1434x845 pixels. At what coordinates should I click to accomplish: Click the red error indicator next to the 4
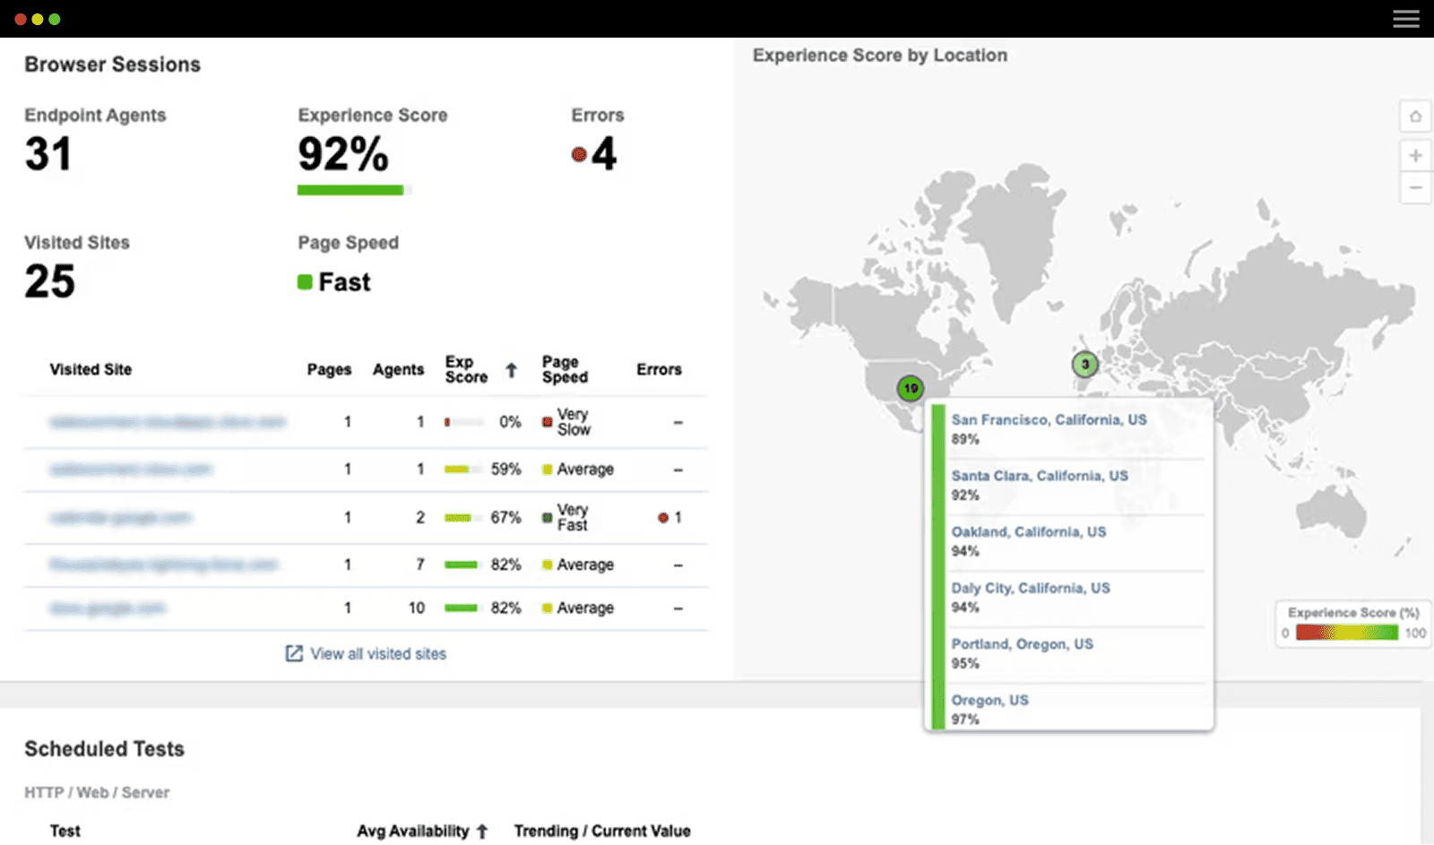pyautogui.click(x=579, y=153)
